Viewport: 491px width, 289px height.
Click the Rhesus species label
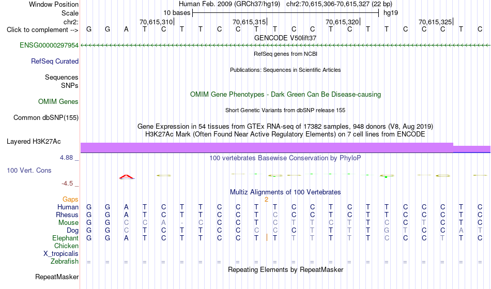coord(67,215)
